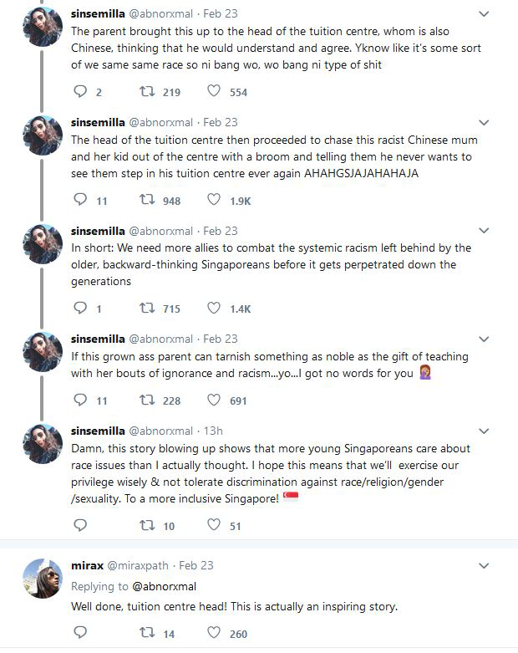Image resolution: width=518 pixels, height=653 pixels.
Task: Reply to the 'grown ass parent' tweet
Action: click(x=80, y=400)
